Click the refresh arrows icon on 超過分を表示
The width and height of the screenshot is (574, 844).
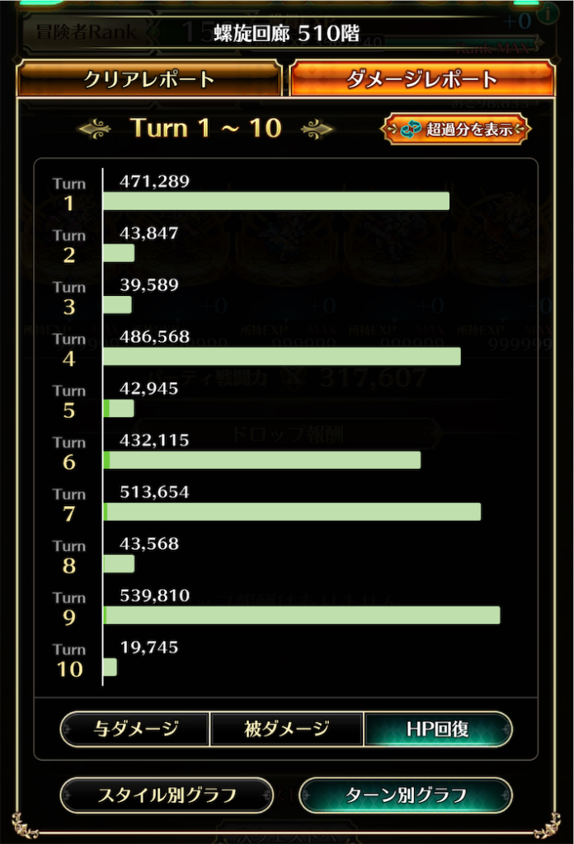[x=411, y=129]
